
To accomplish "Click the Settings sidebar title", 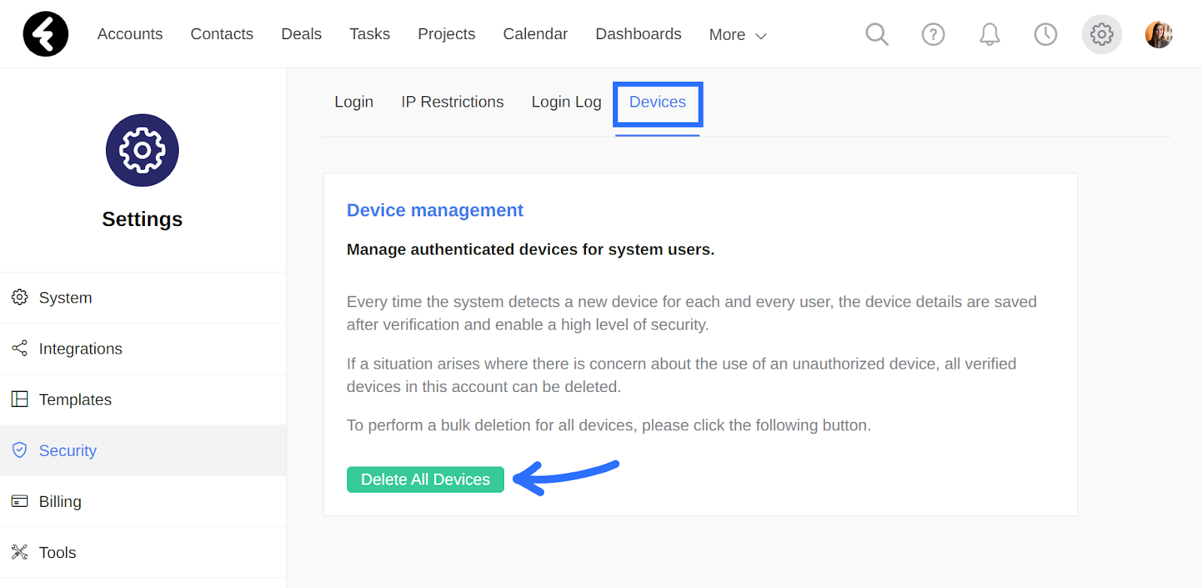I will click(142, 219).
